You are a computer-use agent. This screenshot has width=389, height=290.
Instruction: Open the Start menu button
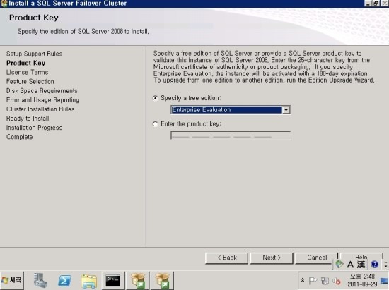(x=12, y=280)
